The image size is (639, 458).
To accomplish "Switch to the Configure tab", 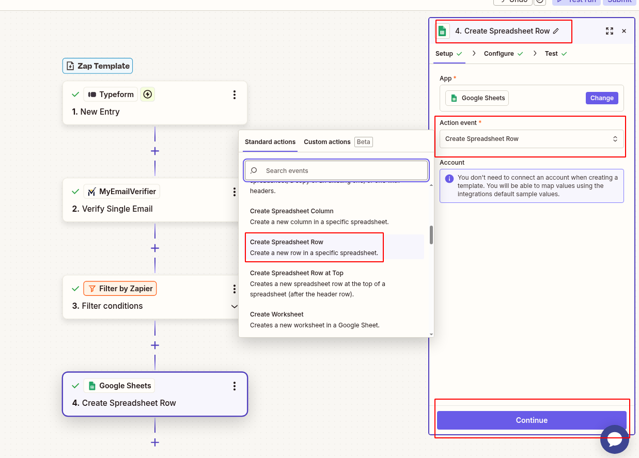I will click(x=498, y=53).
